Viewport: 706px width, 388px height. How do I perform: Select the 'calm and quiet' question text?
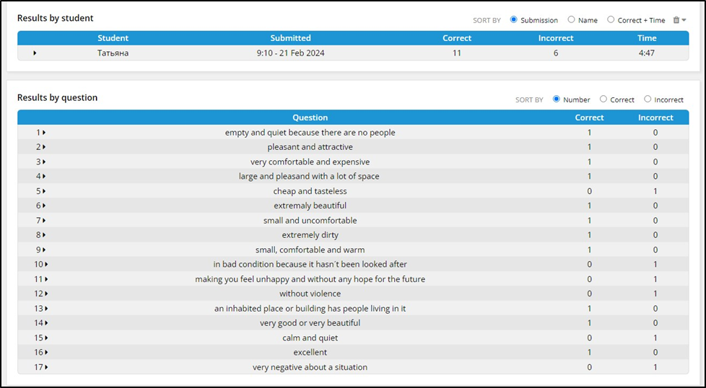tap(310, 338)
